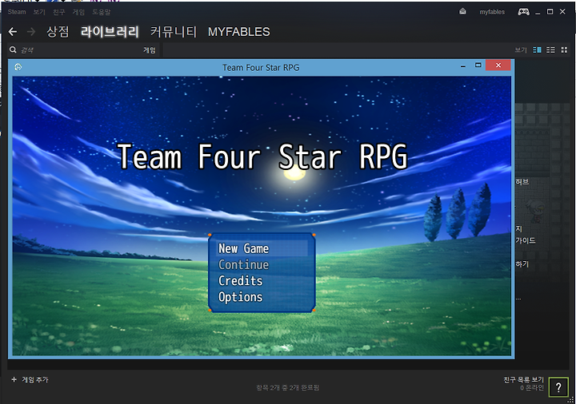Click the Steam forward arrow

coord(31,32)
